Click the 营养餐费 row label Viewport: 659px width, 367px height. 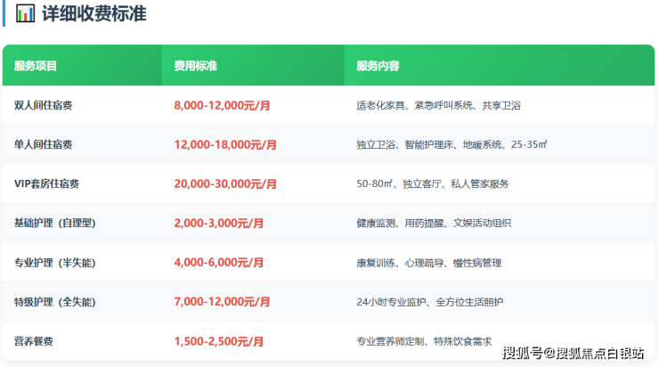point(34,341)
